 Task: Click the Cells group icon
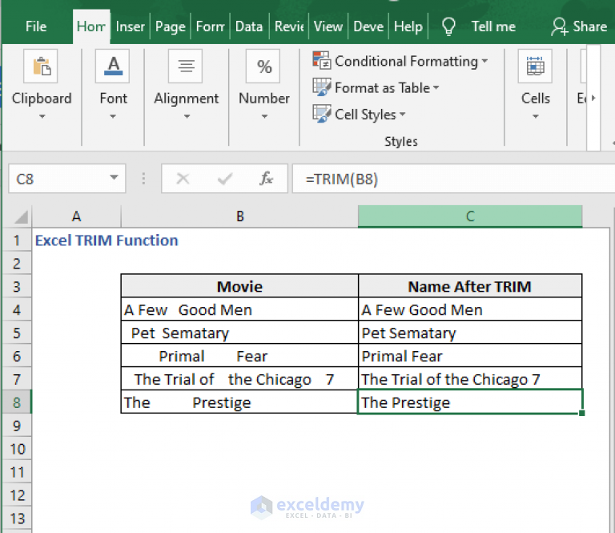[535, 66]
